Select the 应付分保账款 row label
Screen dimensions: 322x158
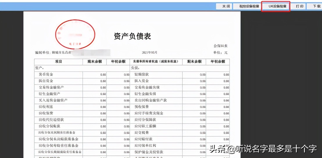145,120
